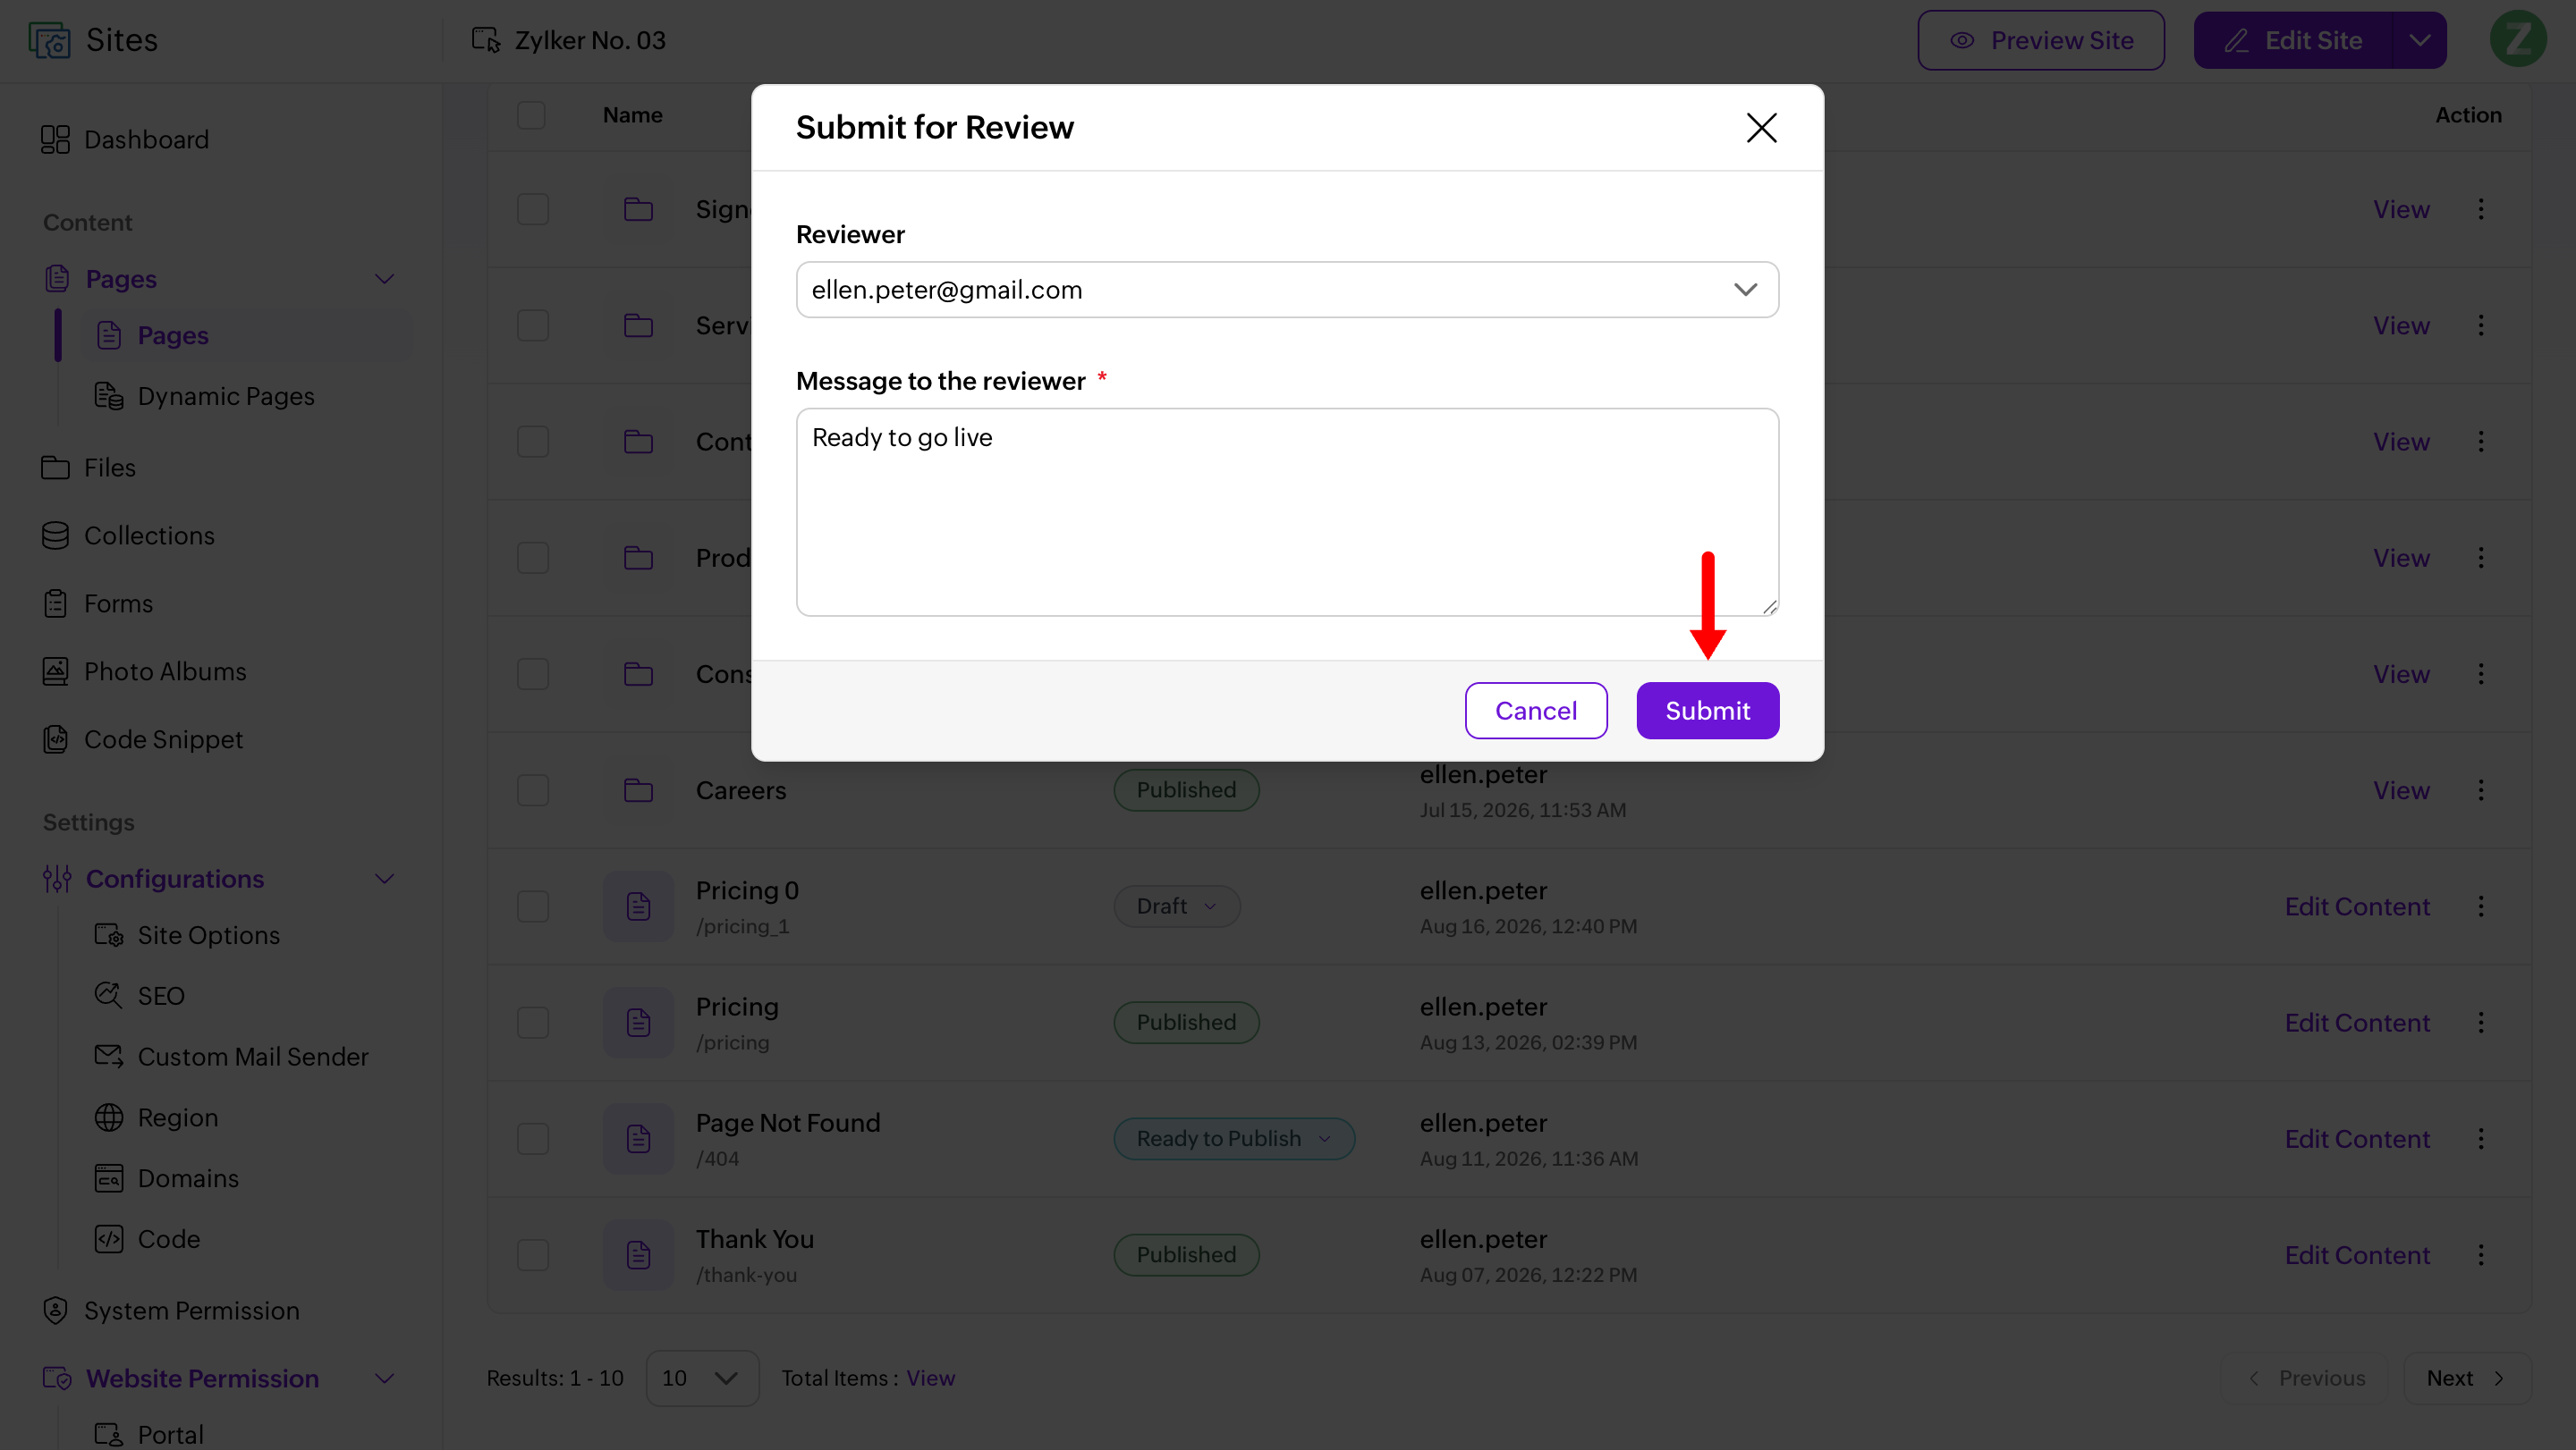Click the Preview Site button
The width and height of the screenshot is (2576, 1450).
click(2041, 40)
